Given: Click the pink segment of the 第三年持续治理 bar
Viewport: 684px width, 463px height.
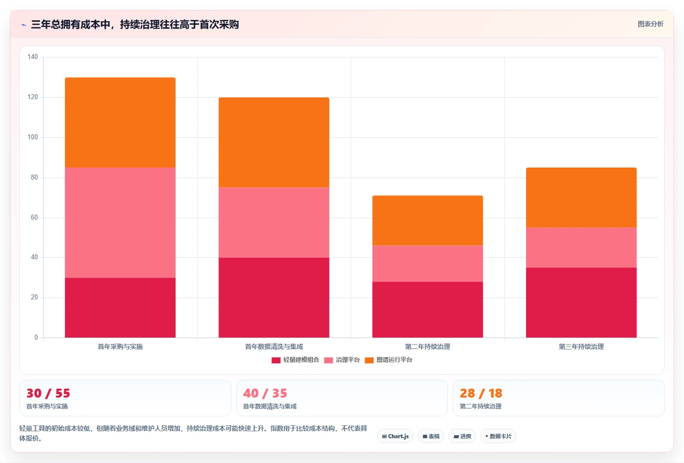Looking at the screenshot, I should (x=581, y=248).
